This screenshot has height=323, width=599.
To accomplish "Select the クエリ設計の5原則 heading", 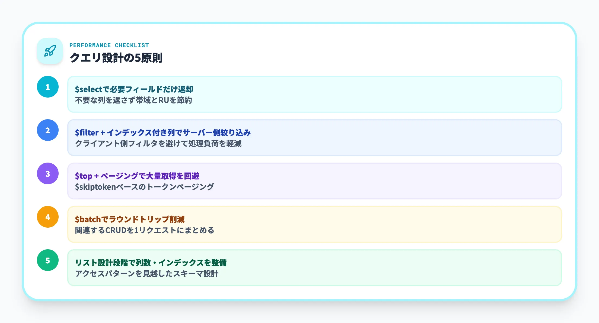I will point(117,57).
